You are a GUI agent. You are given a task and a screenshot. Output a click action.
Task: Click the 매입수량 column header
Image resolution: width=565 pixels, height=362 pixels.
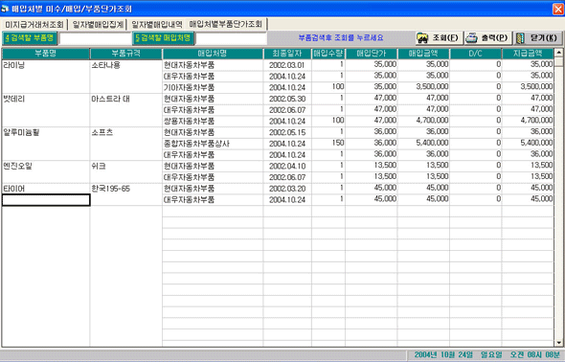click(x=328, y=54)
